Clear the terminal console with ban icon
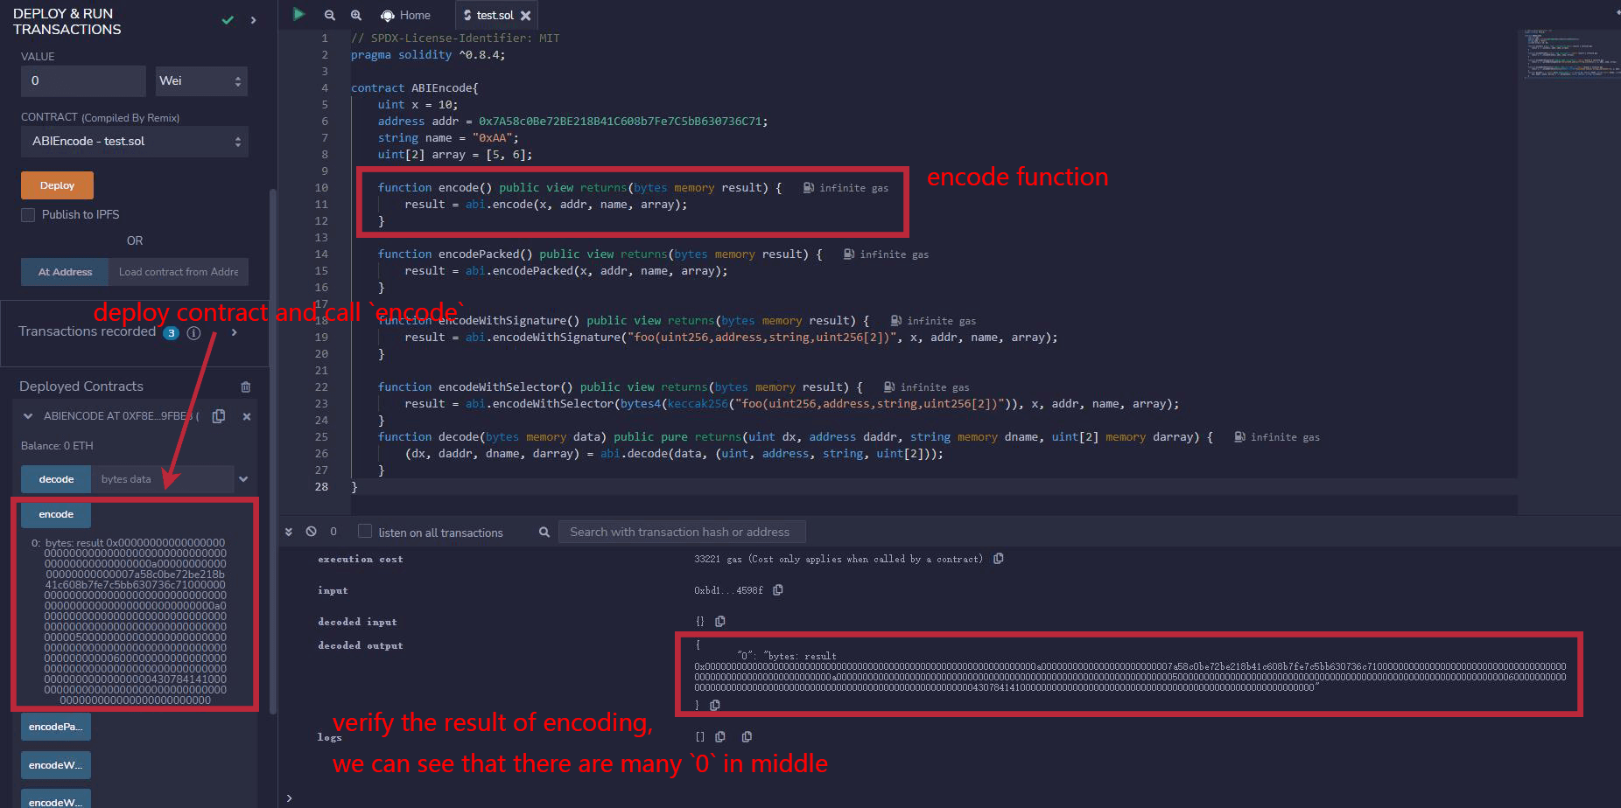Viewport: 1621px width, 808px height. click(x=311, y=532)
